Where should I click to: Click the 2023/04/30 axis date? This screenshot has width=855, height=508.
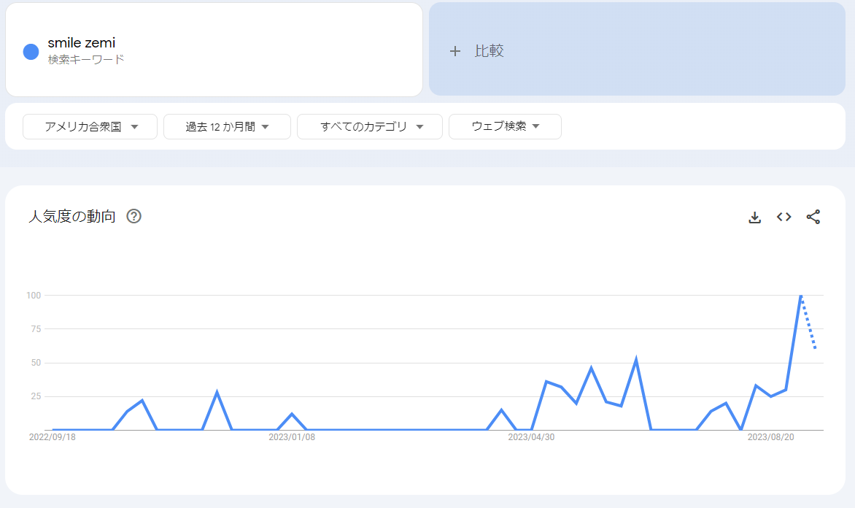[531, 437]
